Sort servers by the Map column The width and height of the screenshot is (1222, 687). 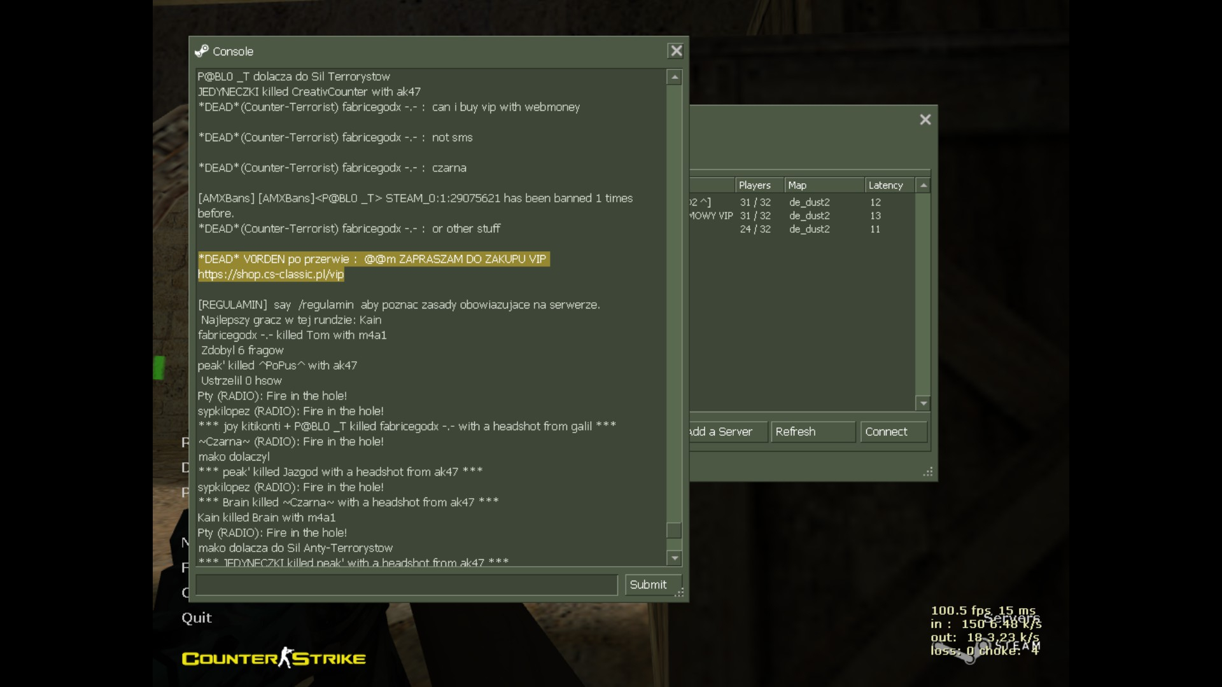click(x=824, y=185)
